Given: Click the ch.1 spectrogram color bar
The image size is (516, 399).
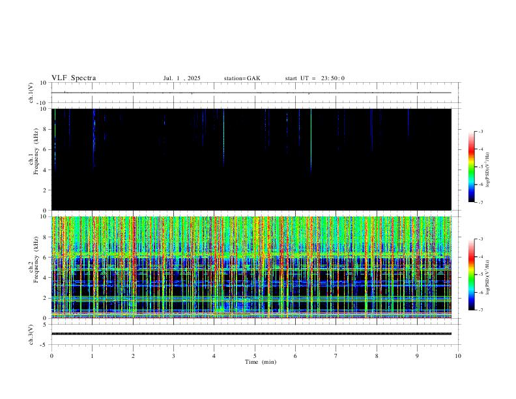Looking at the screenshot, I should pos(472,167).
